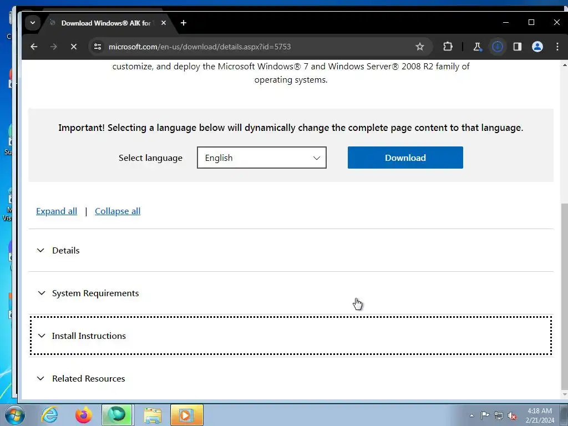Open Windows Explorer folder in taskbar
Image resolution: width=568 pixels, height=426 pixels.
[x=153, y=415]
